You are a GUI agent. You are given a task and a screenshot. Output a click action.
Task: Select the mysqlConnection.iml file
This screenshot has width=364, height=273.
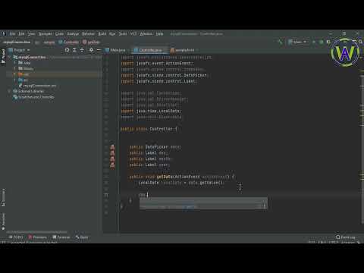click(37, 86)
